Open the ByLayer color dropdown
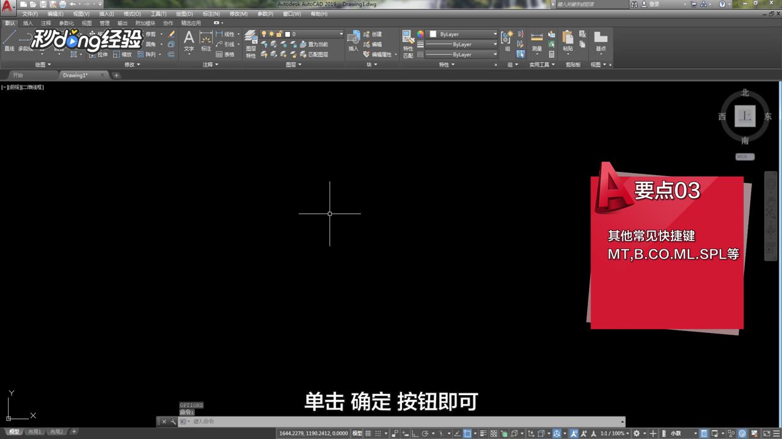The height and width of the screenshot is (439, 782). (462, 34)
